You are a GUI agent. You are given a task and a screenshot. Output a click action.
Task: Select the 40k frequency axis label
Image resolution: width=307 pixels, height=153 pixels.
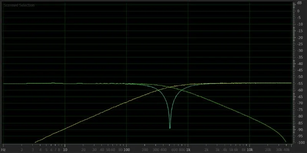pos(286,150)
